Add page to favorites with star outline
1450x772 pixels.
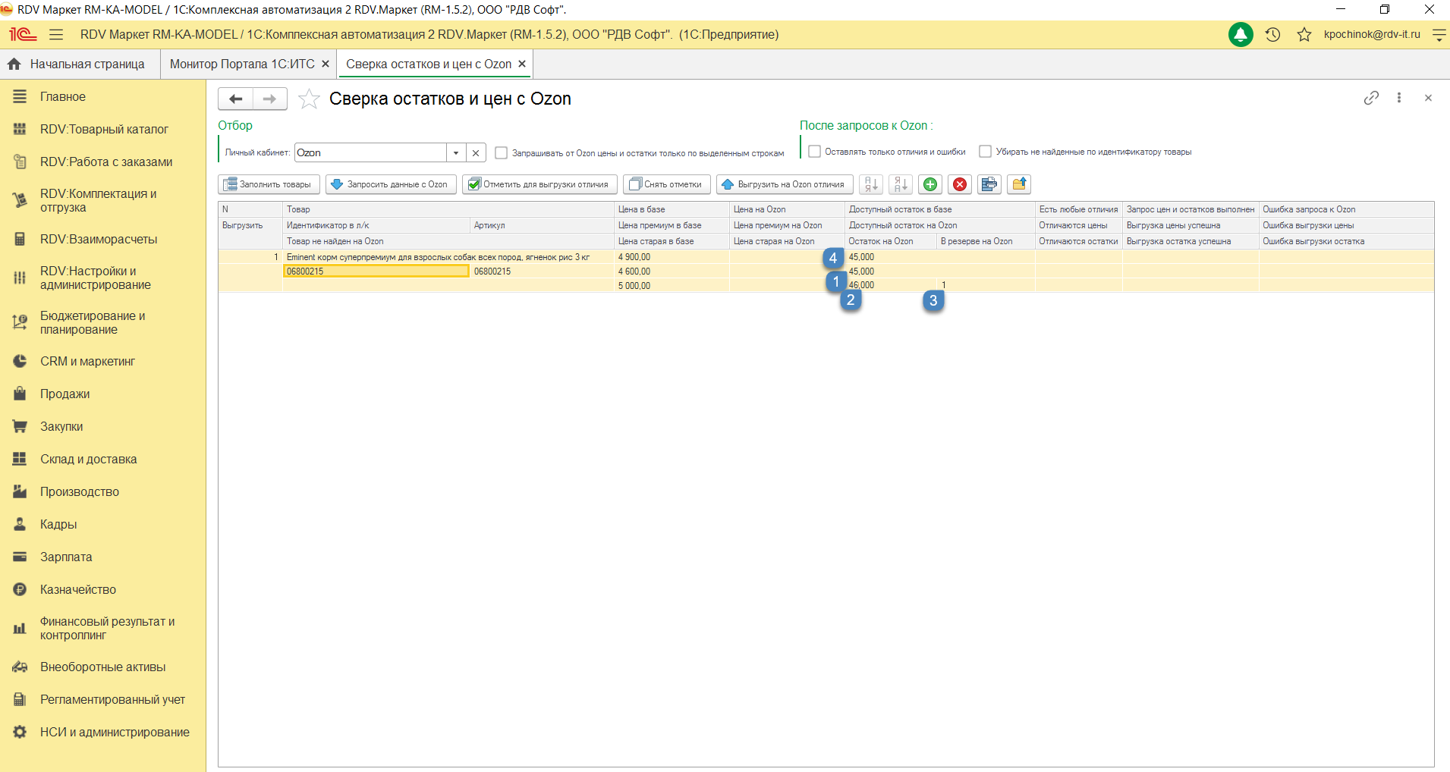pos(309,99)
